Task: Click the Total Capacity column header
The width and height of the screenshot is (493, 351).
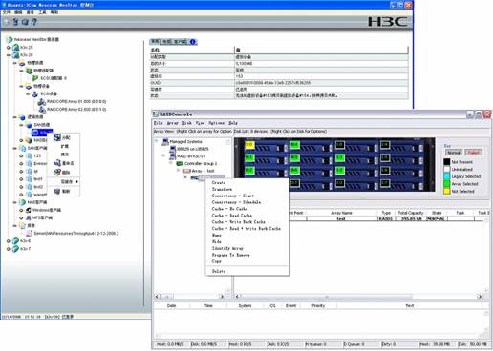Action: 411,213
